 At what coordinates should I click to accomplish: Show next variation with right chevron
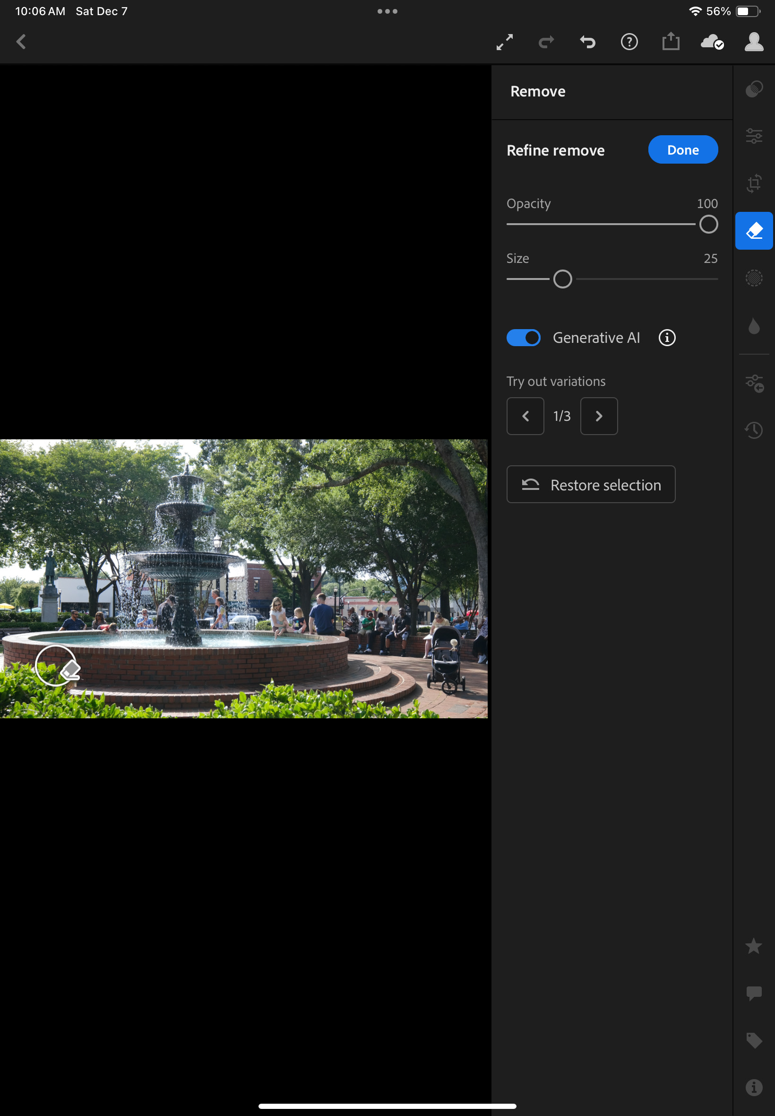[599, 417]
